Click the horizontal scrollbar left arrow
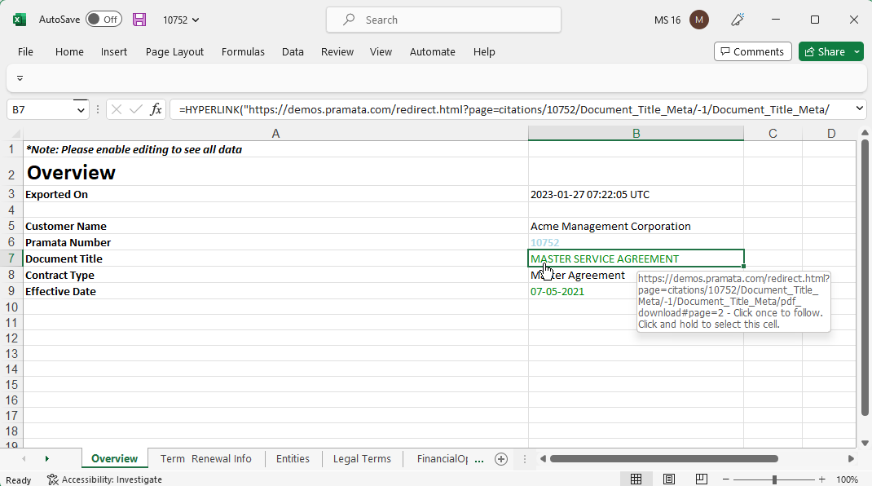Image resolution: width=872 pixels, height=486 pixels. 543,459
